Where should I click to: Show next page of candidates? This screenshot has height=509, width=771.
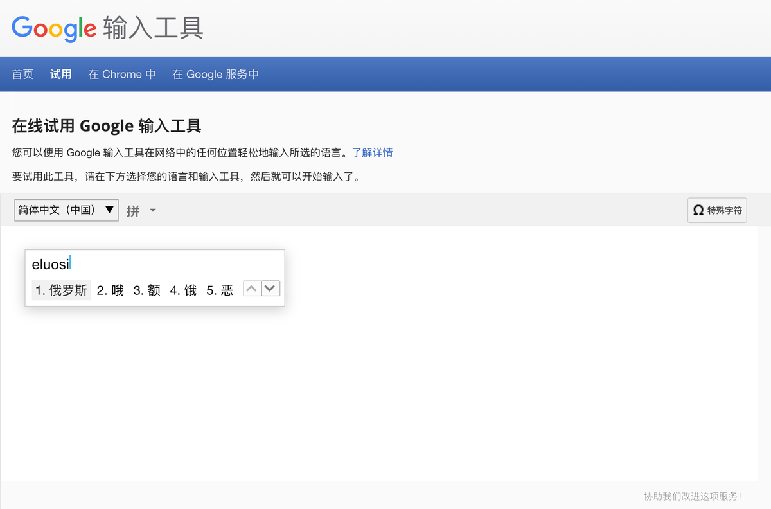pos(270,289)
